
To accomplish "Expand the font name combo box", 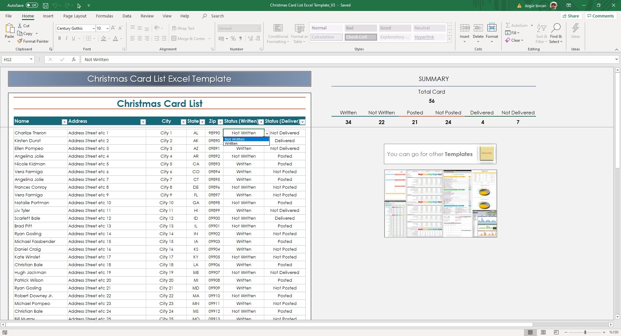I will [93, 28].
